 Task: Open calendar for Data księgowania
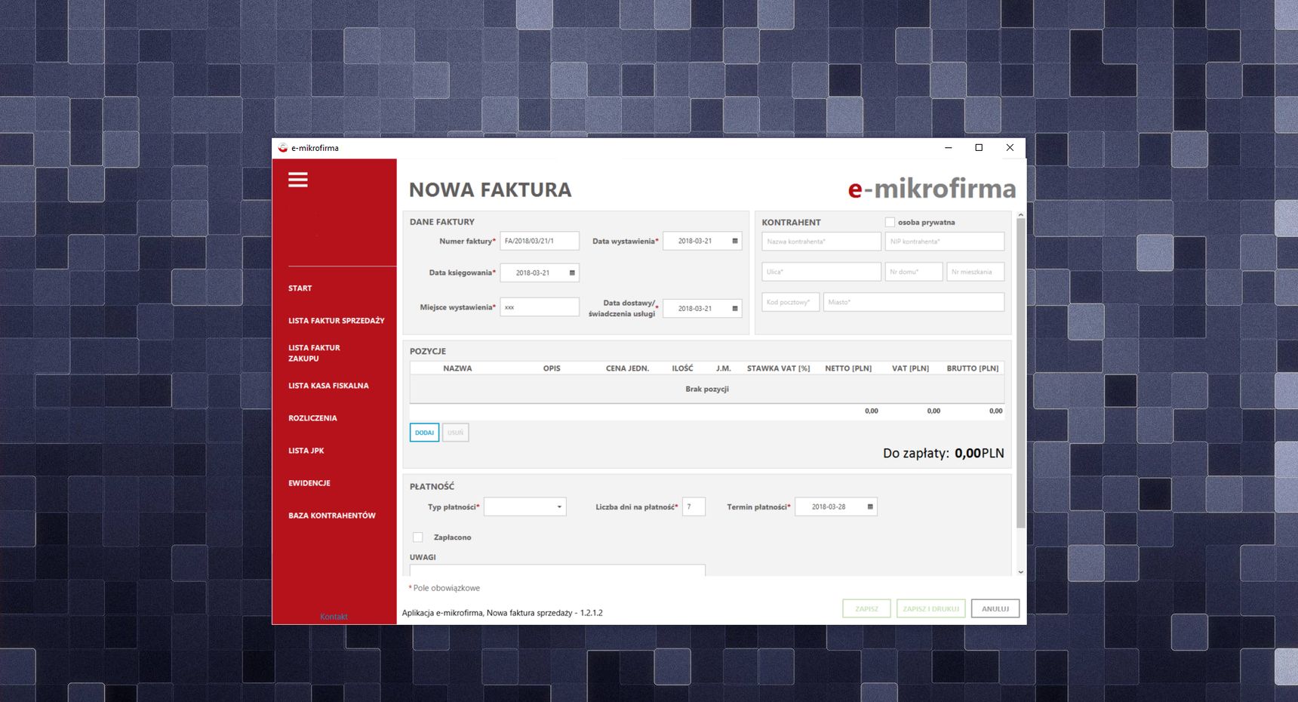(x=572, y=272)
